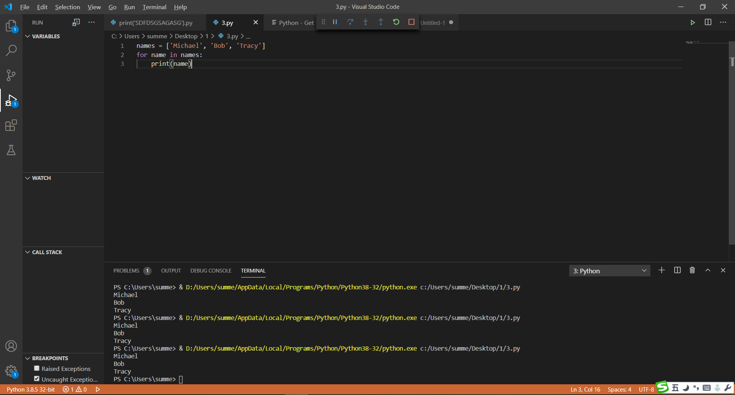Click the 'Spaces: 4' indentation setting
This screenshot has height=395, width=735.
click(619, 389)
